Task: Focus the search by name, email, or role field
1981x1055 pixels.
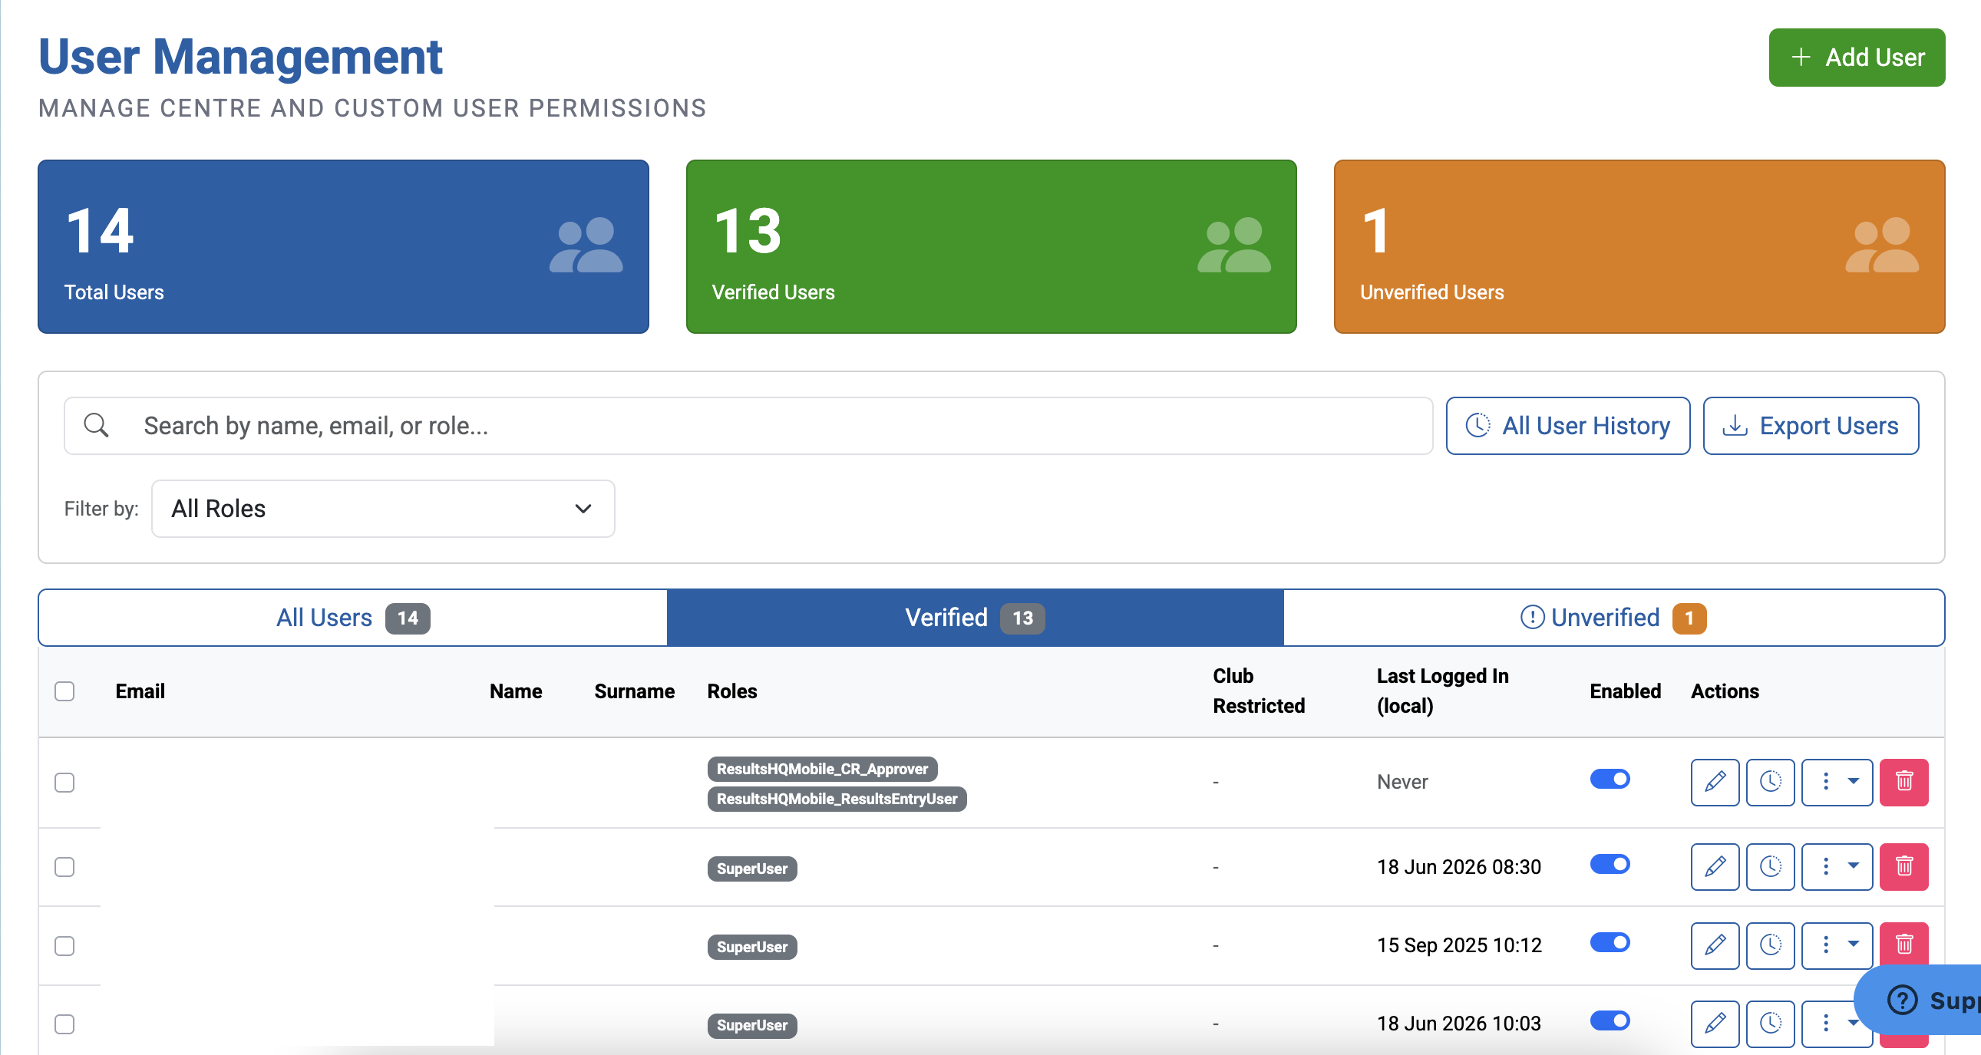Action: tap(748, 426)
